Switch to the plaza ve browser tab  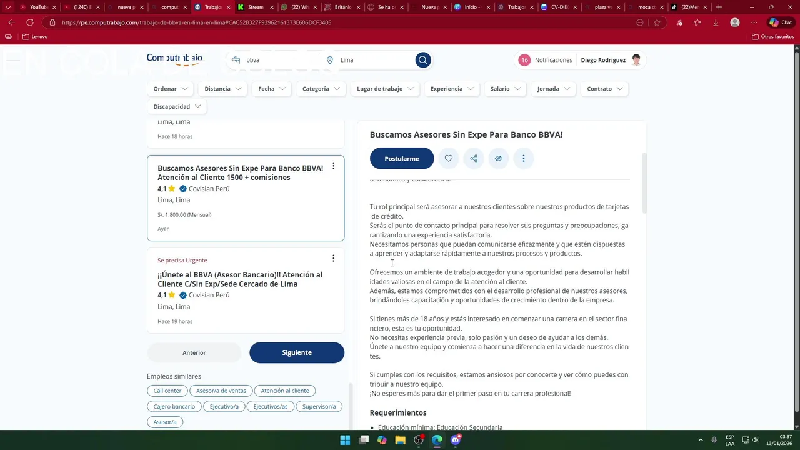tap(602, 7)
